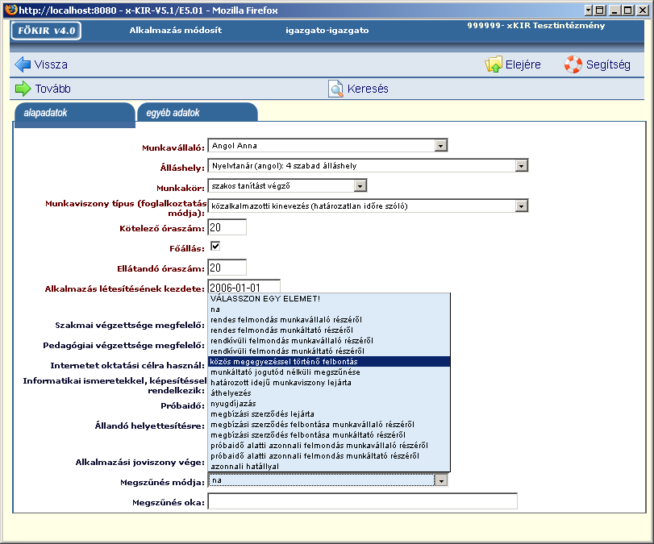Click 'igazgato-igazgato' user text
654x544 pixels.
tap(327, 31)
